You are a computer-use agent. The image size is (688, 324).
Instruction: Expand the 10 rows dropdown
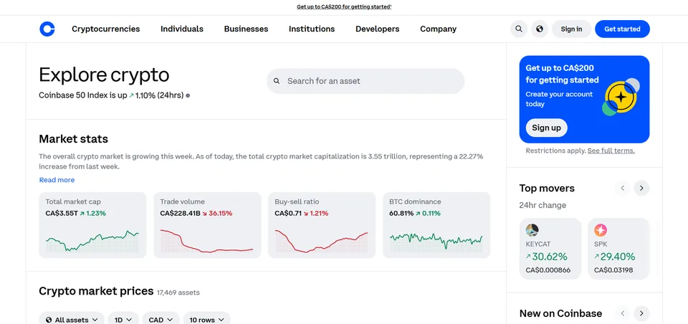click(x=206, y=320)
